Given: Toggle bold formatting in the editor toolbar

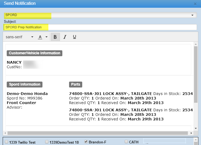Looking at the screenshot, I should [55, 37].
